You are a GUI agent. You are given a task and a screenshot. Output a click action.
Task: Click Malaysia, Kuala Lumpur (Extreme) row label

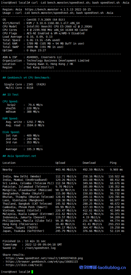pos(28,214)
